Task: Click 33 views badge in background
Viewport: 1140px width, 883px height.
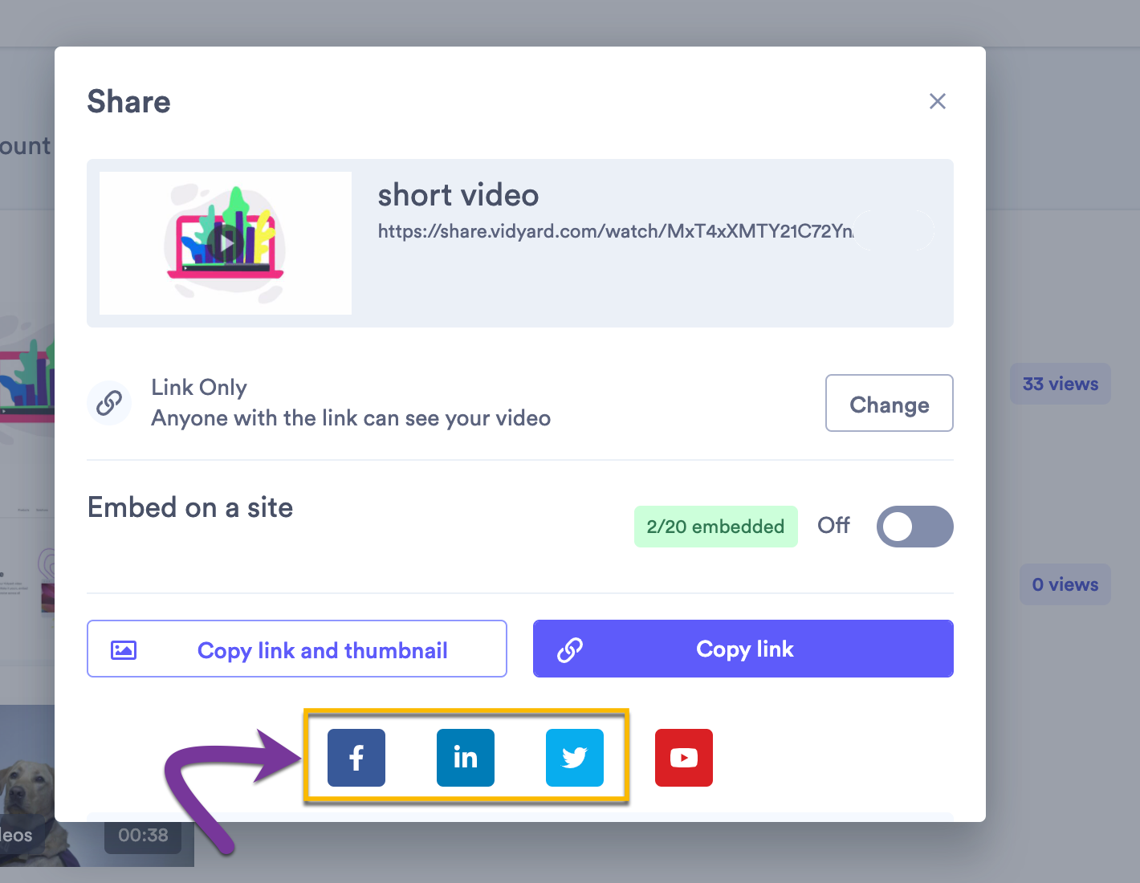Action: (1061, 384)
